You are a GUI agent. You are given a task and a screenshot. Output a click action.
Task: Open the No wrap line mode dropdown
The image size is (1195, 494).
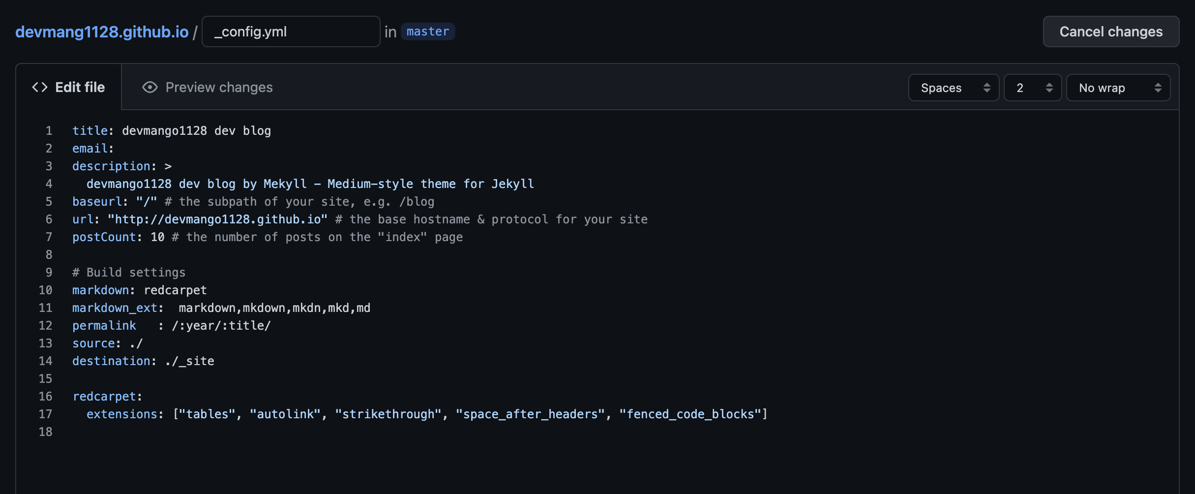[1118, 88]
